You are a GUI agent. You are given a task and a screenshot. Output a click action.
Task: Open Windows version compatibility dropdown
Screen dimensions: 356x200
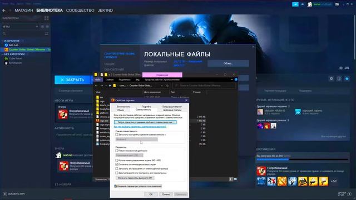(x=136, y=139)
